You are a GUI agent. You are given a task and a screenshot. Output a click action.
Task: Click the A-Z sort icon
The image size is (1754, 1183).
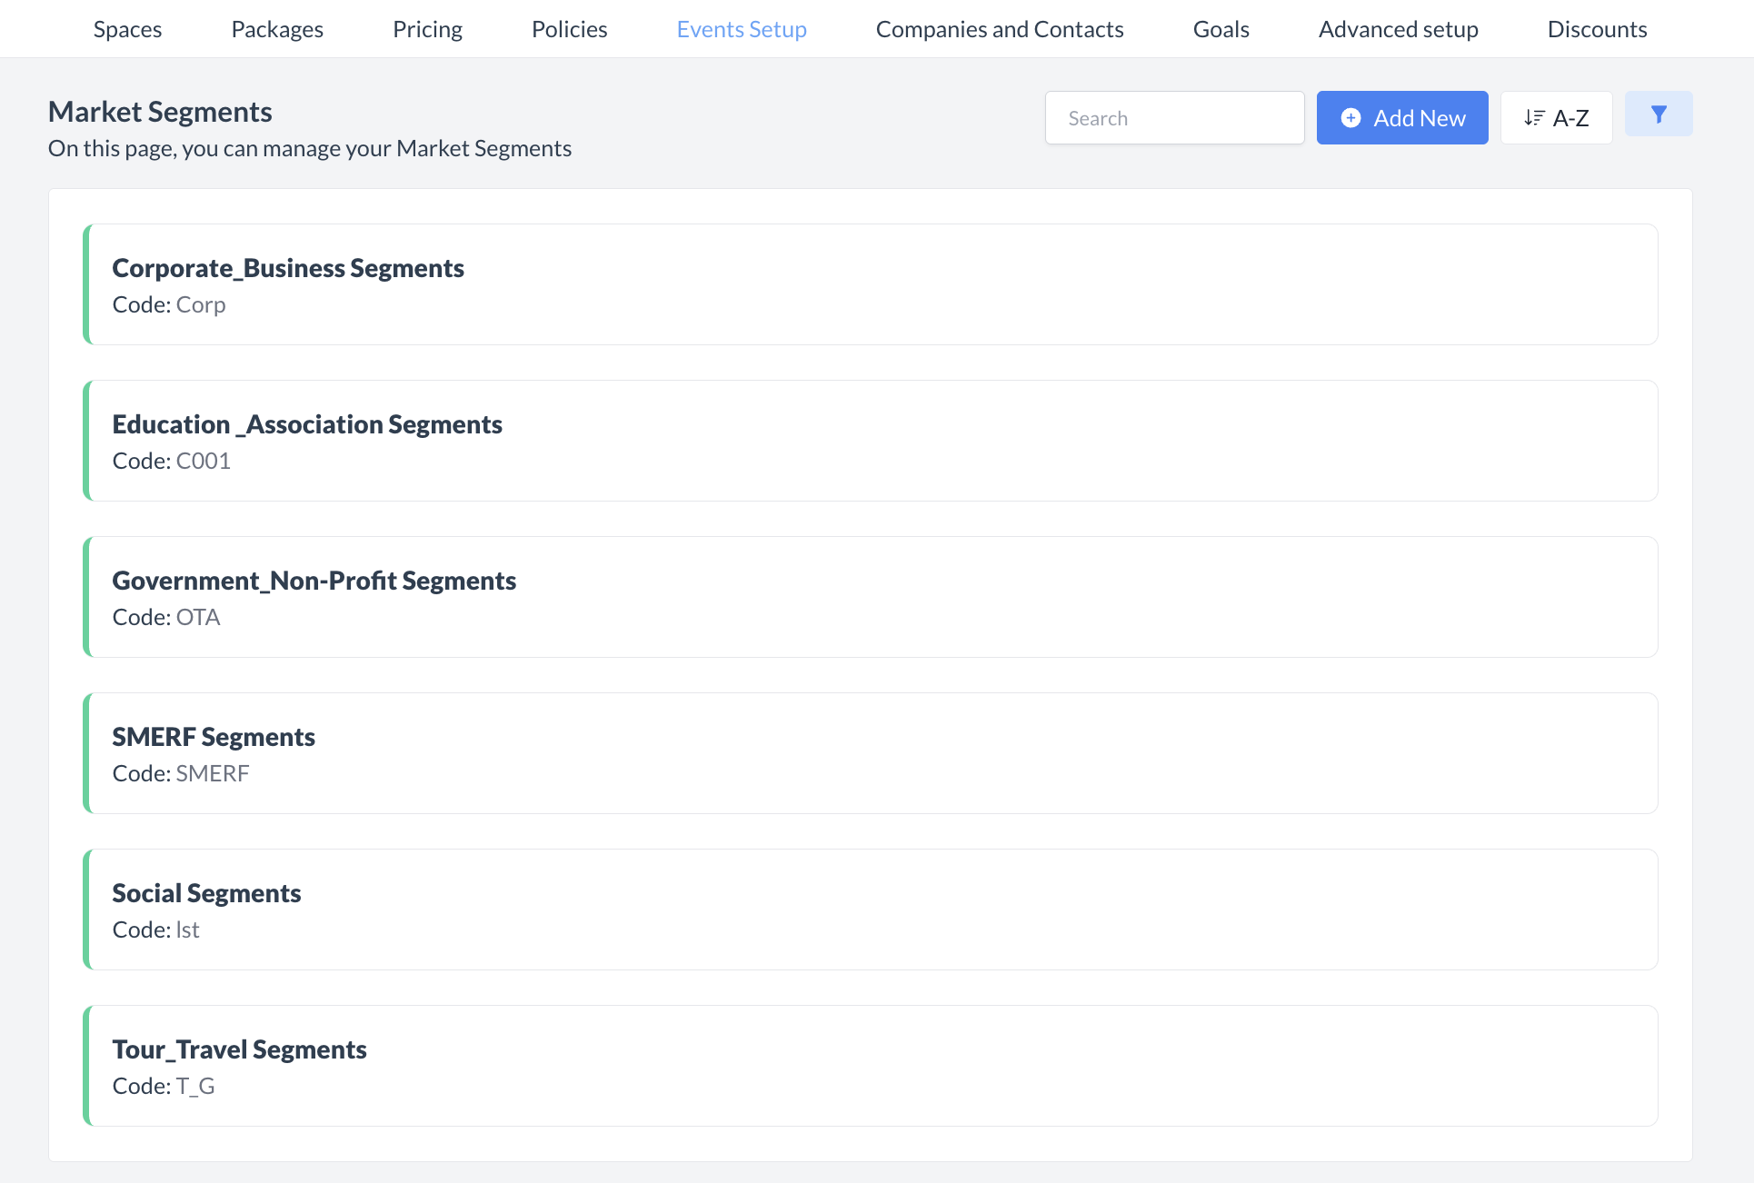coord(1535,116)
